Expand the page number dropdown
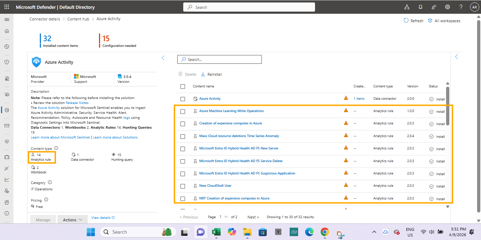Screen dimensions: 481x240 point(224,217)
